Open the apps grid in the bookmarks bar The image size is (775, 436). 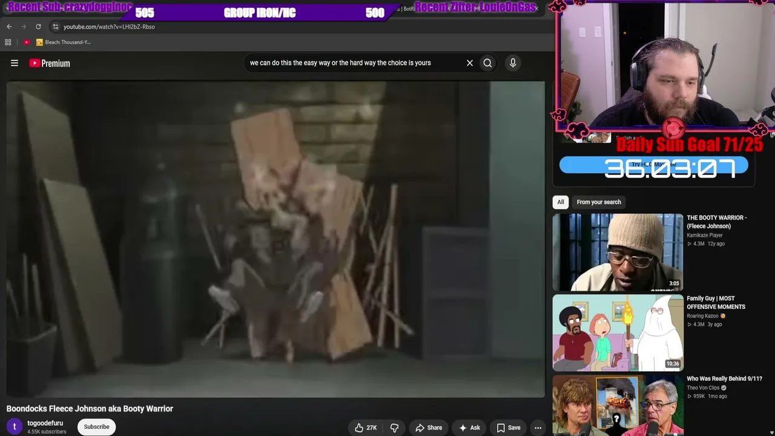point(8,42)
